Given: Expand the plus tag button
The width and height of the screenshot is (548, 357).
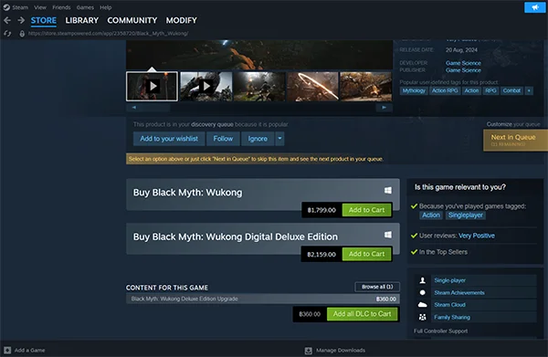Looking at the screenshot, I should [529, 90].
